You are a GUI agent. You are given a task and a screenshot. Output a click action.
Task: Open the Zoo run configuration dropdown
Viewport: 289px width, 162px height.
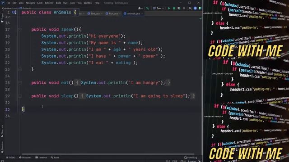[158, 8]
